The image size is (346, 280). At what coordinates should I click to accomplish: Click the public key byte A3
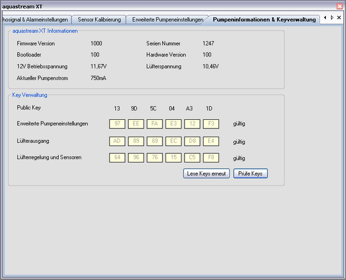click(x=189, y=108)
